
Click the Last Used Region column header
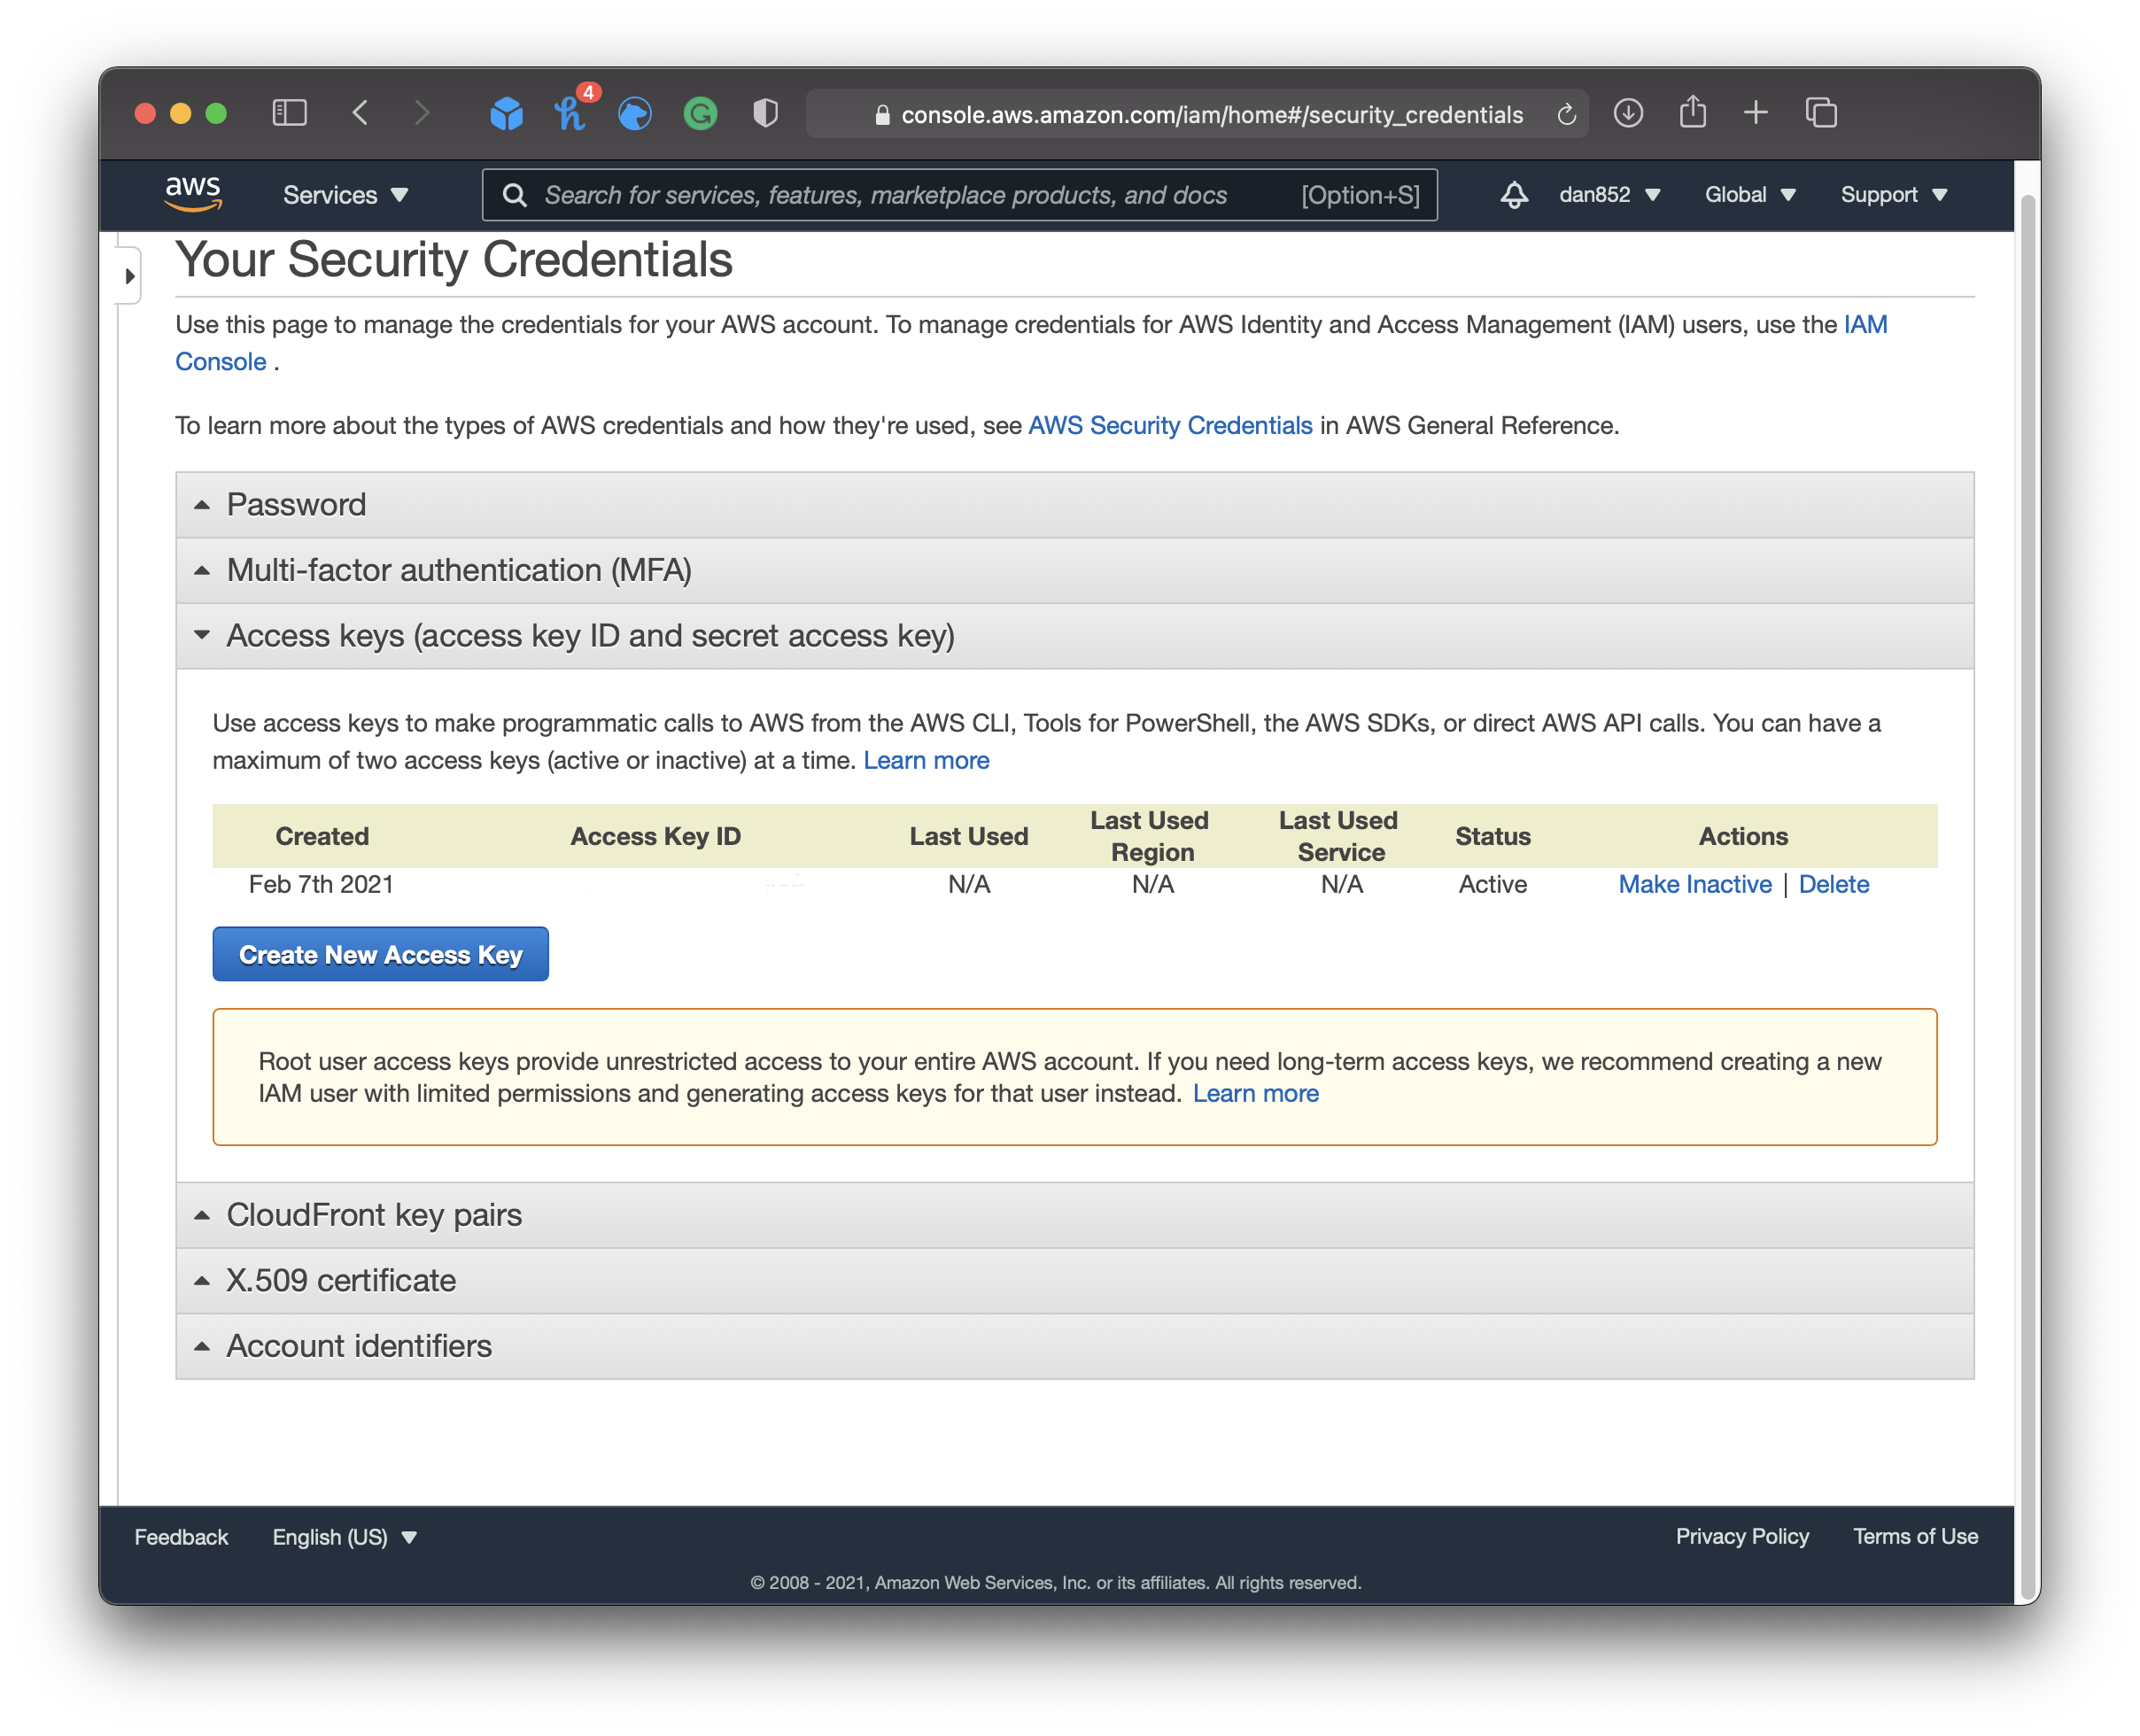point(1151,837)
